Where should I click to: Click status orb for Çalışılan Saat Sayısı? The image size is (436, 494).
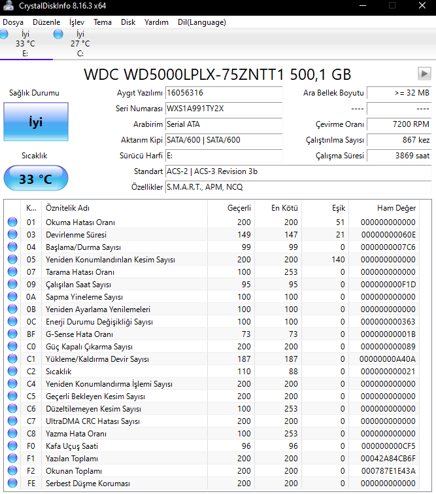click(x=12, y=284)
